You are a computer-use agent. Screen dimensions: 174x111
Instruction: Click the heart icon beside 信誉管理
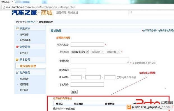pos(17,47)
